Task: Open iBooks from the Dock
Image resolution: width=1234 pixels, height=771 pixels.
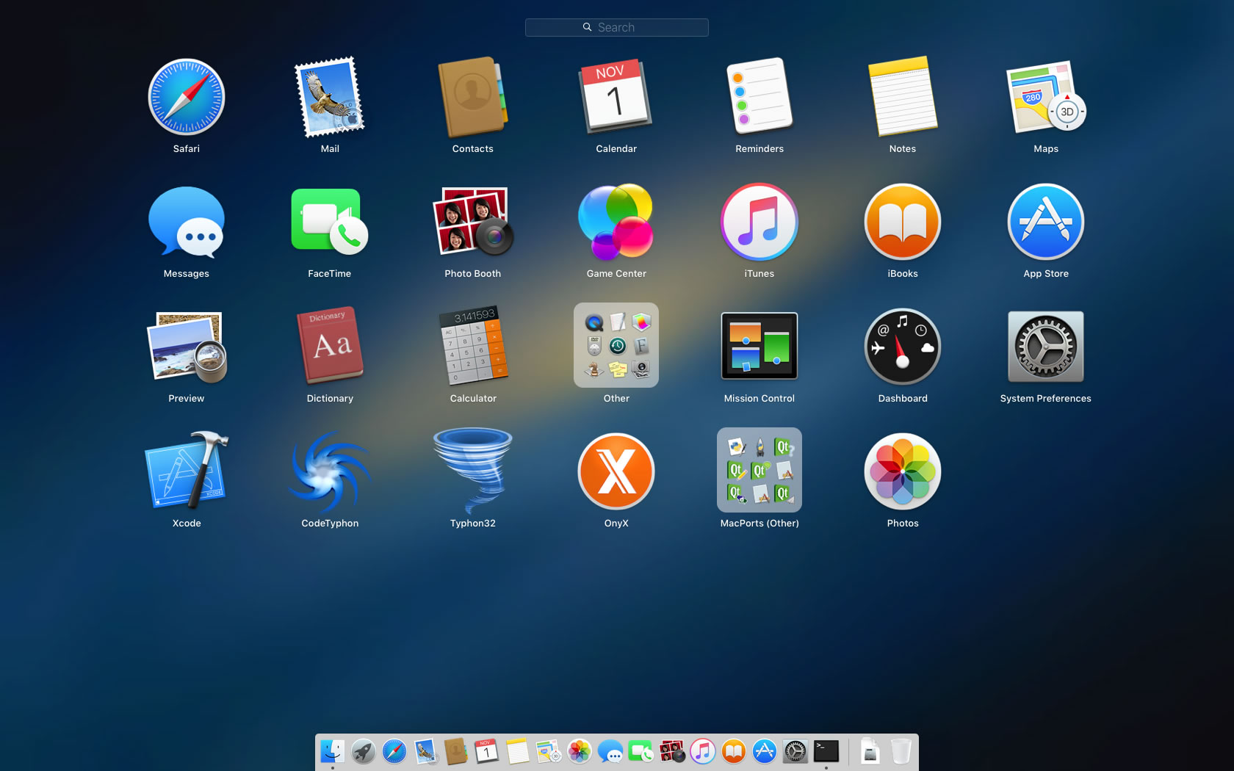Action: tap(734, 751)
